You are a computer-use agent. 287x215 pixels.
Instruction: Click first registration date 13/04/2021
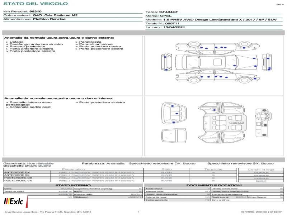174,27
